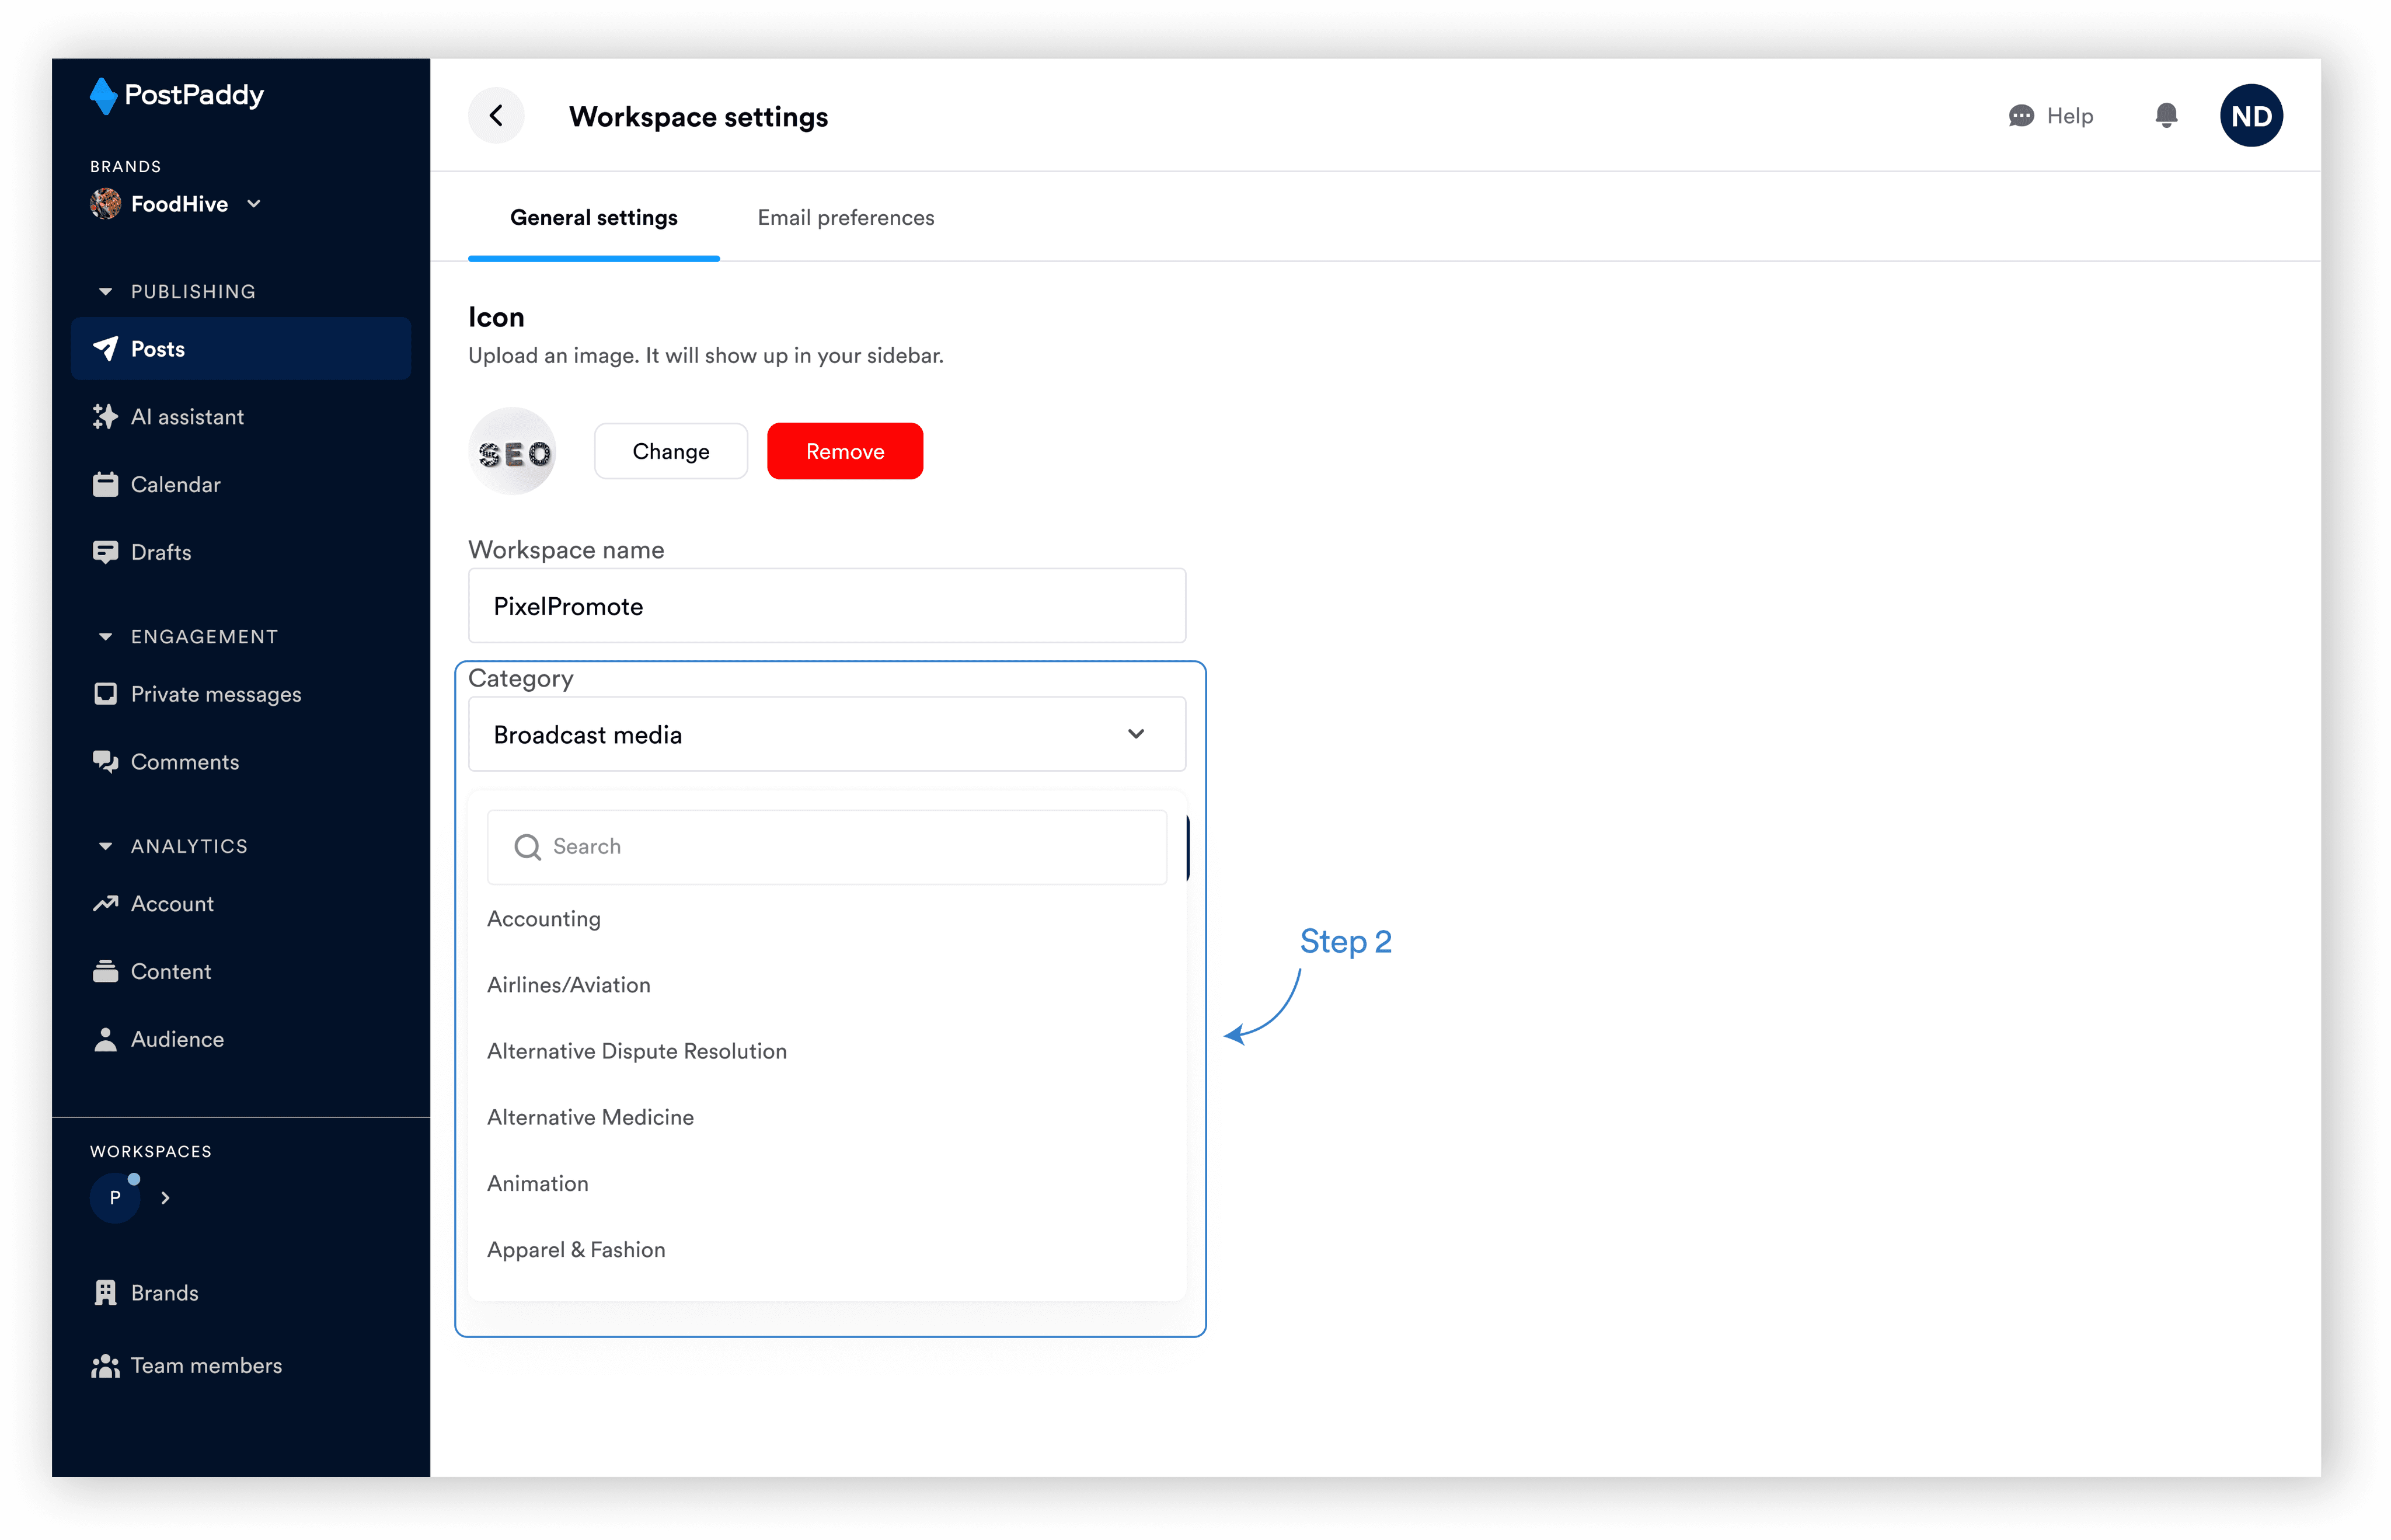
Task: Open notifications bell
Action: (x=2165, y=116)
